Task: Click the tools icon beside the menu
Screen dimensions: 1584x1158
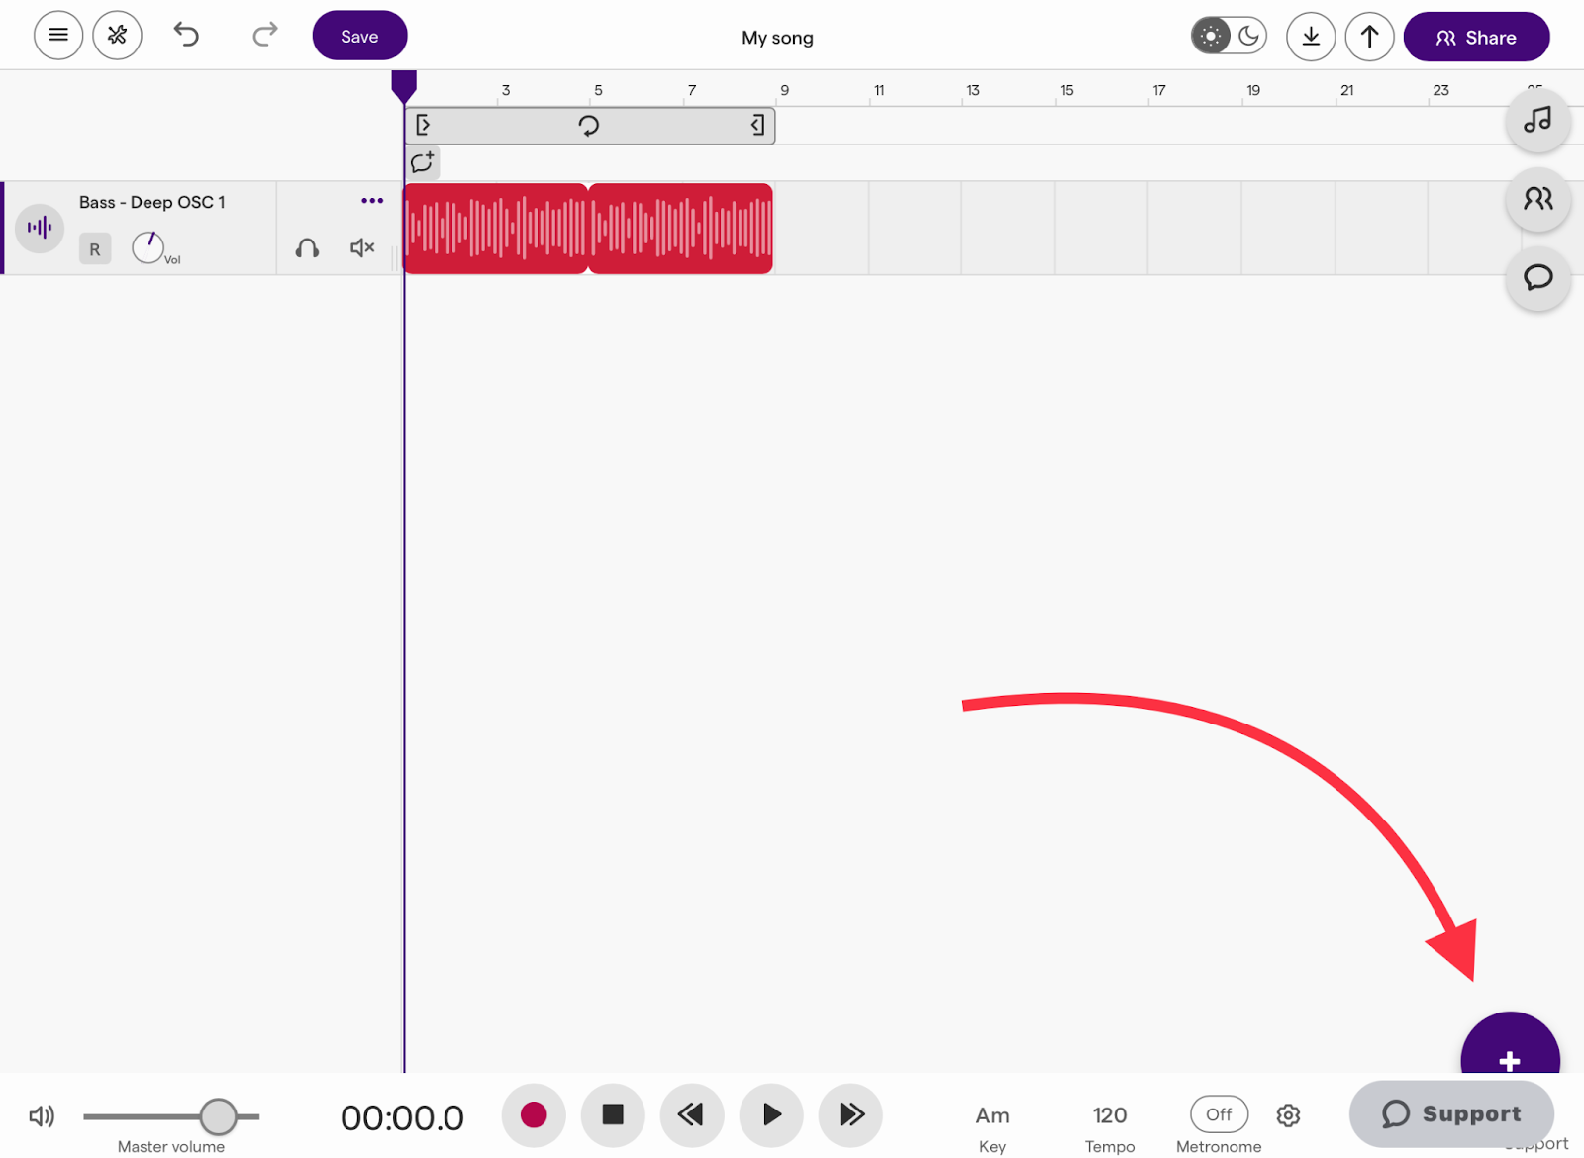Action: [x=117, y=36]
